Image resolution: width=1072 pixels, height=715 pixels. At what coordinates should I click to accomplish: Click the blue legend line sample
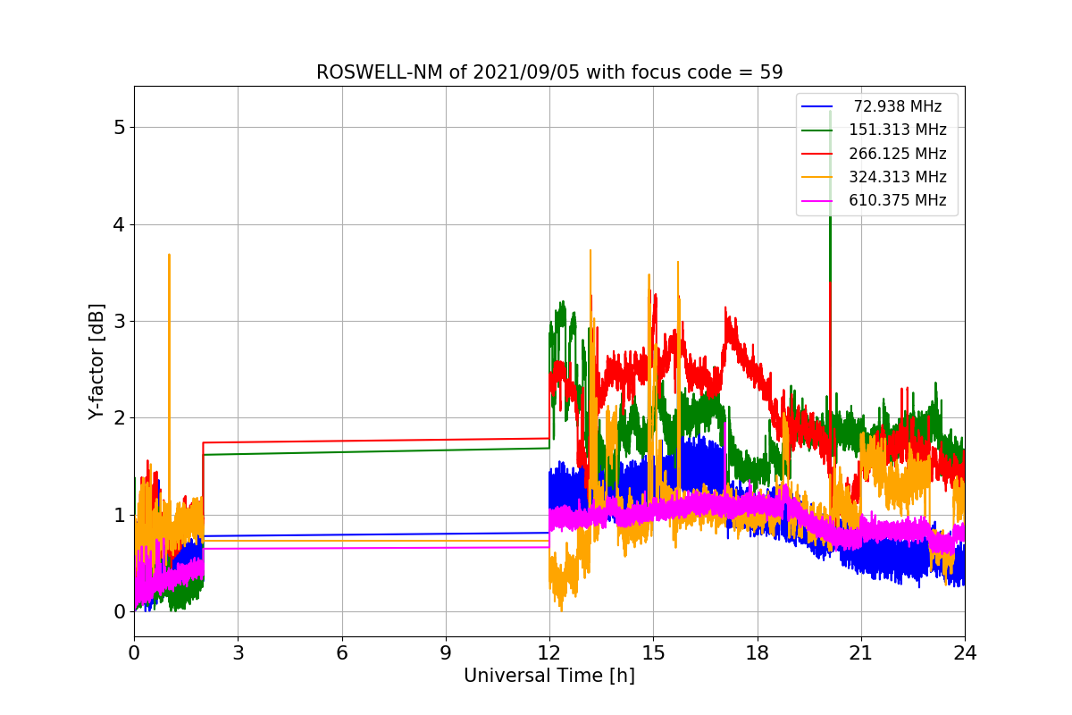[x=817, y=107]
